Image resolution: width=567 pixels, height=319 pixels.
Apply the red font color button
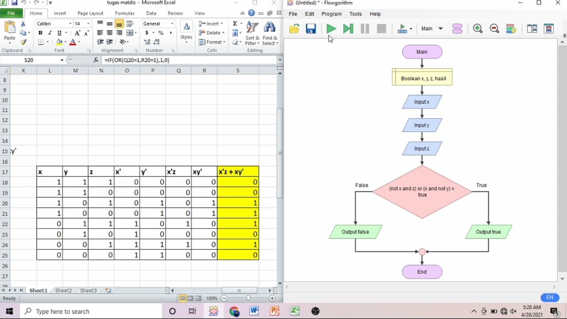[73, 42]
